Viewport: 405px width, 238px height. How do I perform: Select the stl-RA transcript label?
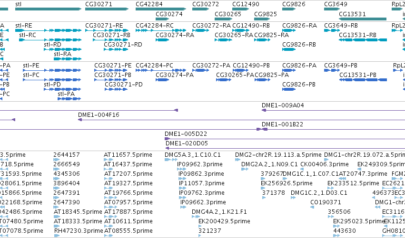click(x=62, y=54)
